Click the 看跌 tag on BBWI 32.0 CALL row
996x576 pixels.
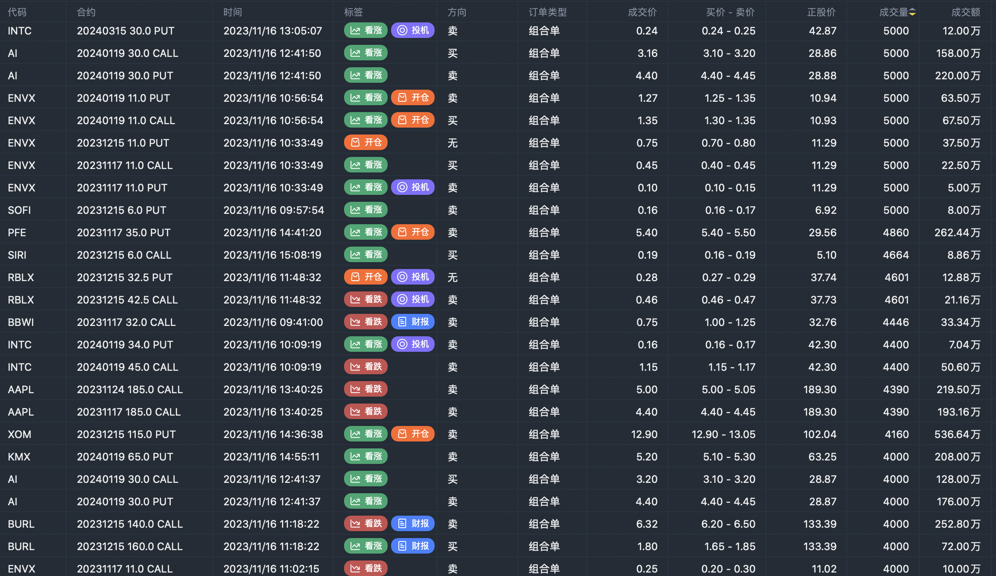click(366, 322)
